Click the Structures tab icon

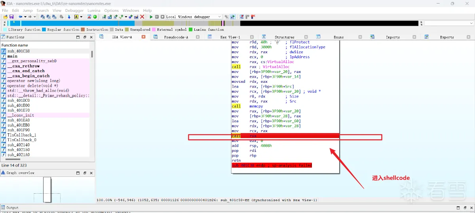[x=264, y=37]
